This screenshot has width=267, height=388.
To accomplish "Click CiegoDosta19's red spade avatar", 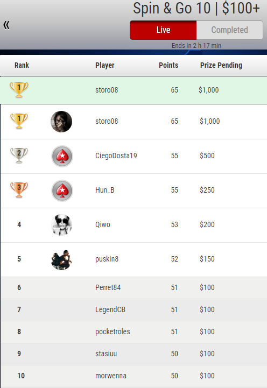I will tap(62, 156).
